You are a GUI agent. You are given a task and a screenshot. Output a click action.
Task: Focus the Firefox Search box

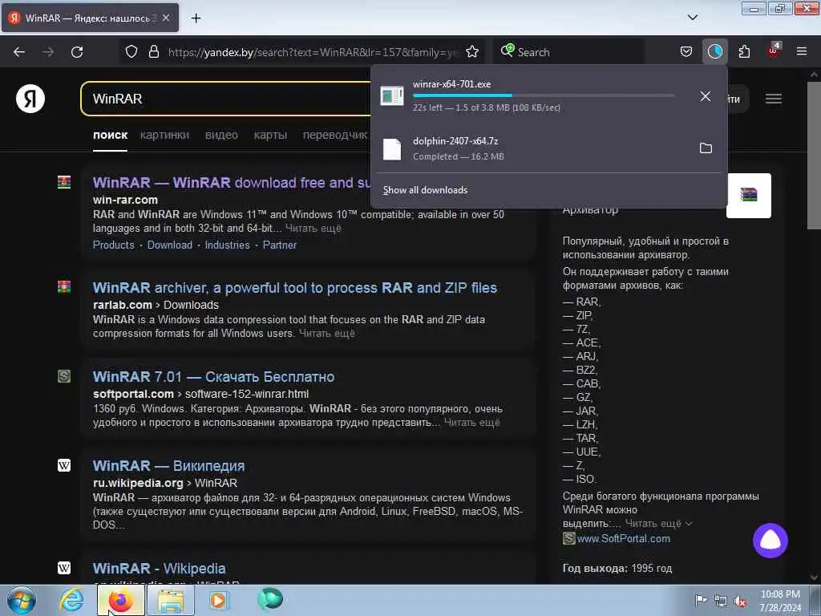point(570,52)
